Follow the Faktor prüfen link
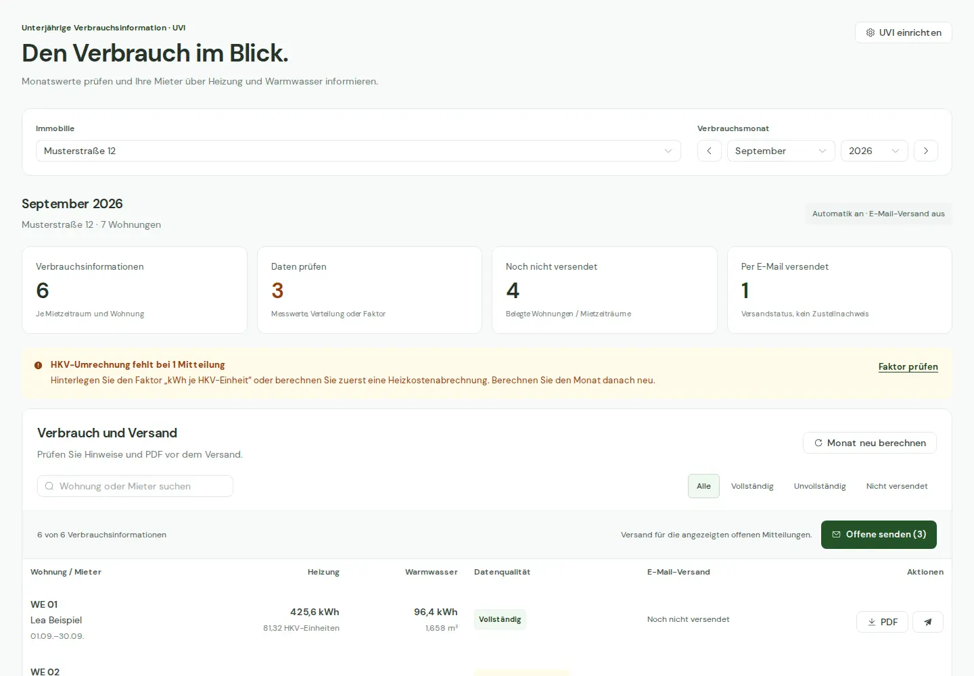974x676 pixels. coord(908,366)
